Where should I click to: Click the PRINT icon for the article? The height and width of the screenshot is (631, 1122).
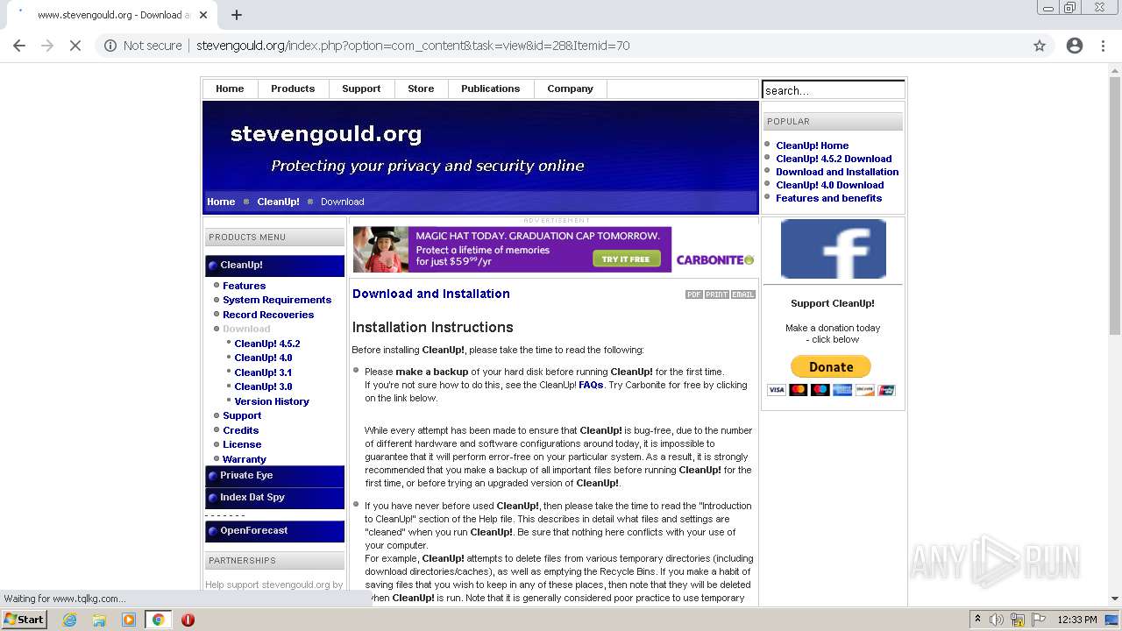(x=717, y=294)
